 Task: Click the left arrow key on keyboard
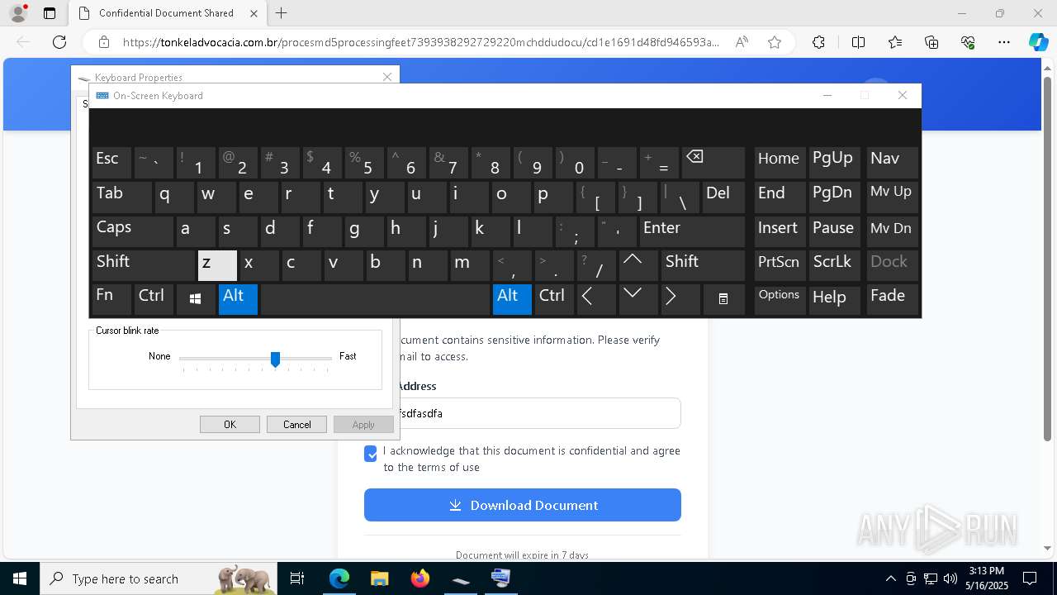point(596,299)
